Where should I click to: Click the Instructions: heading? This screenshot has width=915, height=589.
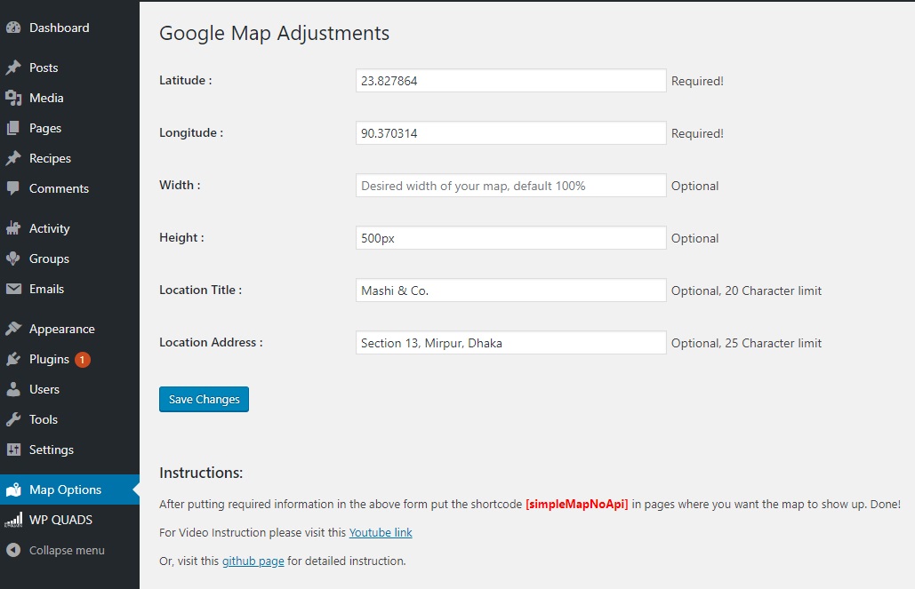coord(201,473)
